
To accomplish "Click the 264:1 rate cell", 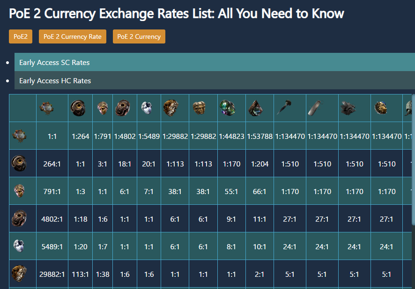I will click(52, 164).
